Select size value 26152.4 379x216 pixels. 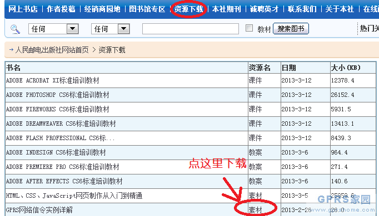click(x=343, y=95)
